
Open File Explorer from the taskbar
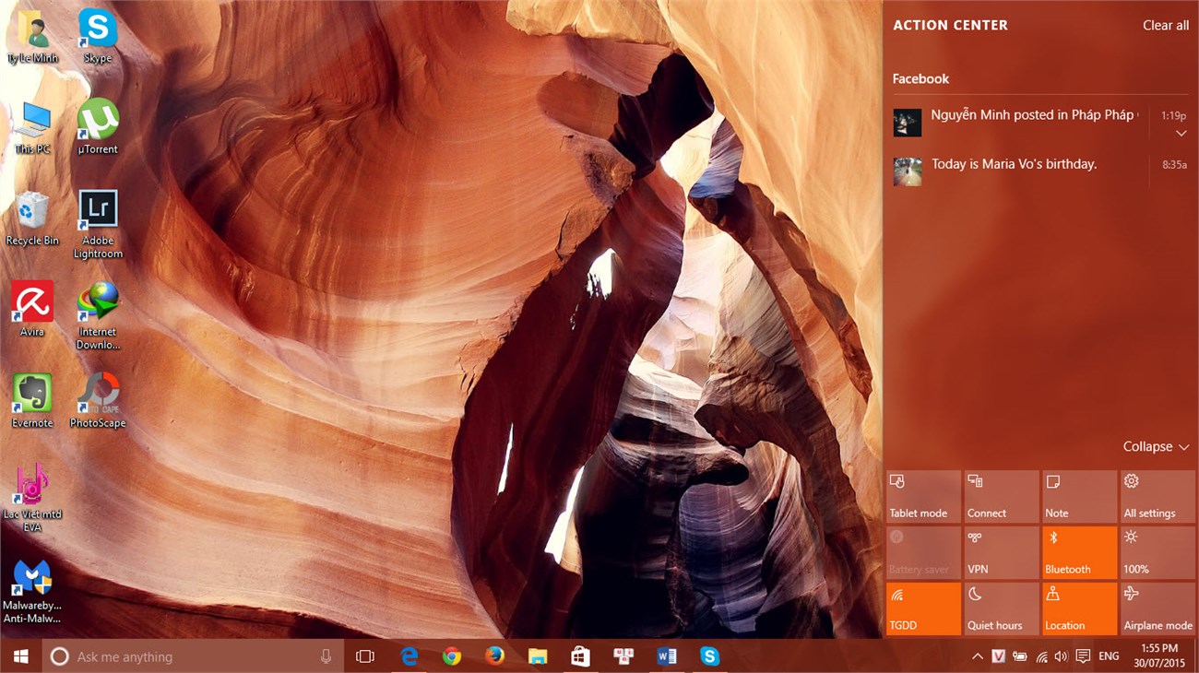[x=538, y=656]
